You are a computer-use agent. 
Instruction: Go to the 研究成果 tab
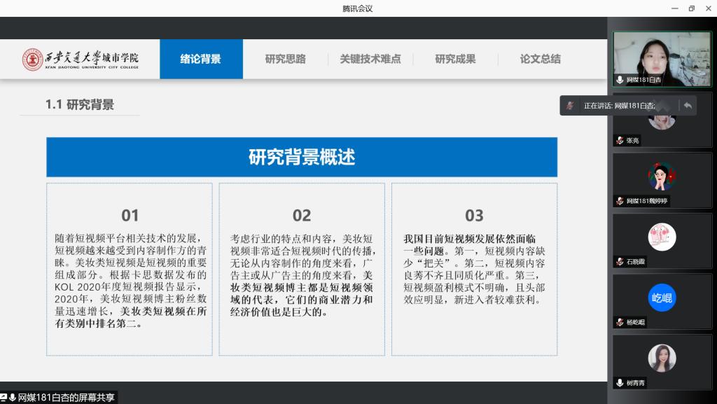pos(455,60)
